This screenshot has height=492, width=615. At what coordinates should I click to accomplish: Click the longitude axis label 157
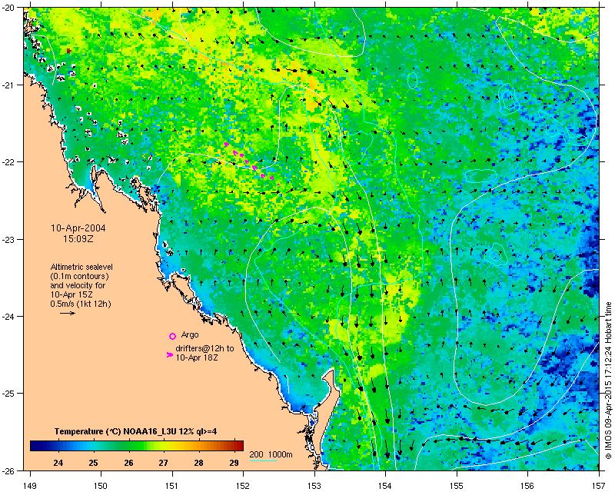point(599,486)
